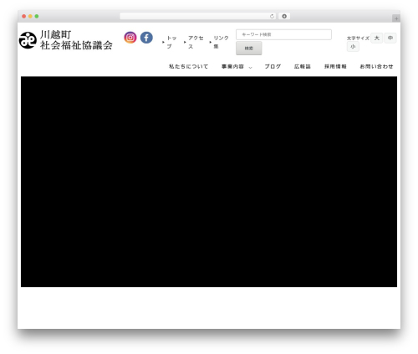Open the 広報誌 menu item
This screenshot has height=354, width=418.
tap(303, 66)
